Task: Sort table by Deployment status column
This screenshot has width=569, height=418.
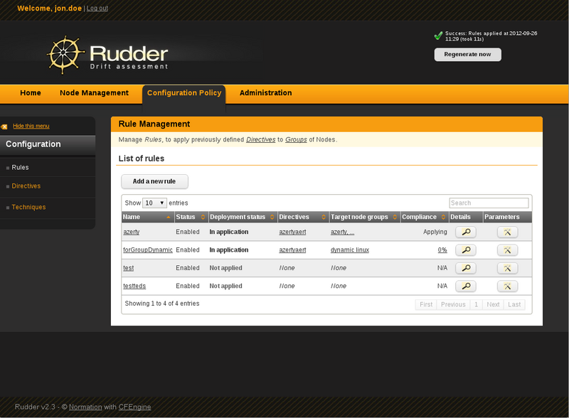Action: point(243,217)
